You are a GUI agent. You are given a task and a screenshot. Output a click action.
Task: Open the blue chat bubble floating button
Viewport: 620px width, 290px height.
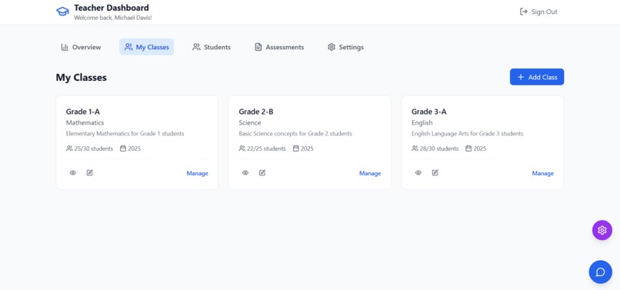(x=600, y=272)
